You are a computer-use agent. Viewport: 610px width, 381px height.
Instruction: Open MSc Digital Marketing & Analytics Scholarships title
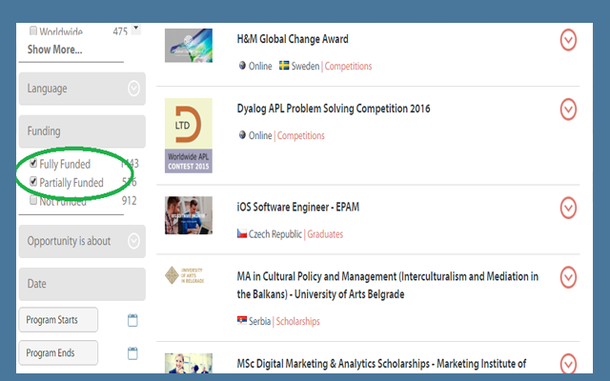click(381, 364)
